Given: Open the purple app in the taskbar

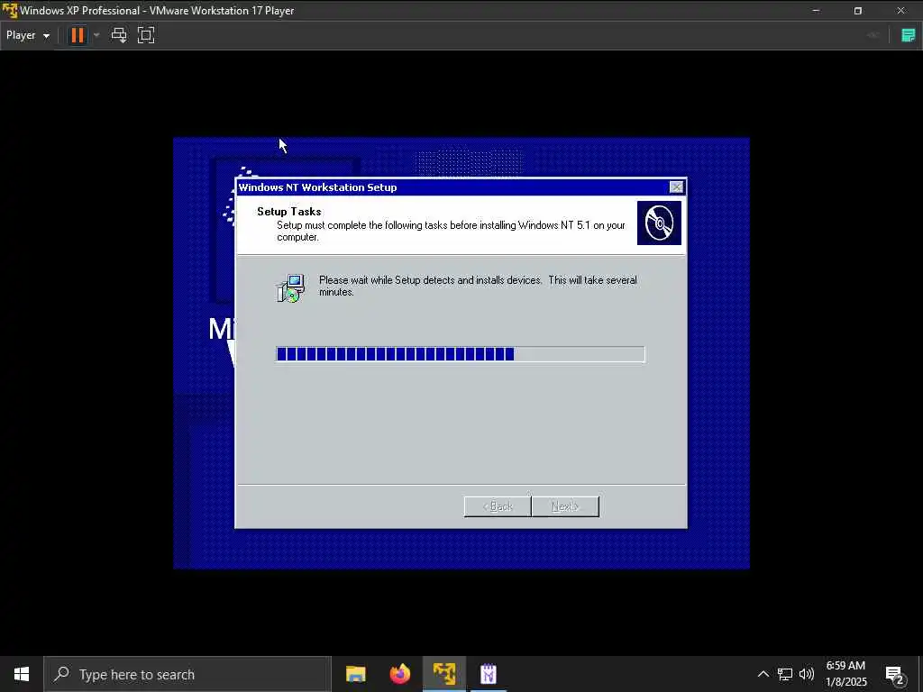Looking at the screenshot, I should tap(489, 674).
